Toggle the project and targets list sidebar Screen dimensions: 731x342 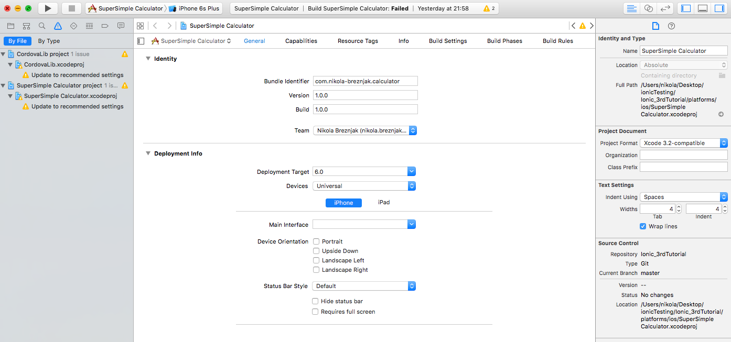(x=141, y=41)
